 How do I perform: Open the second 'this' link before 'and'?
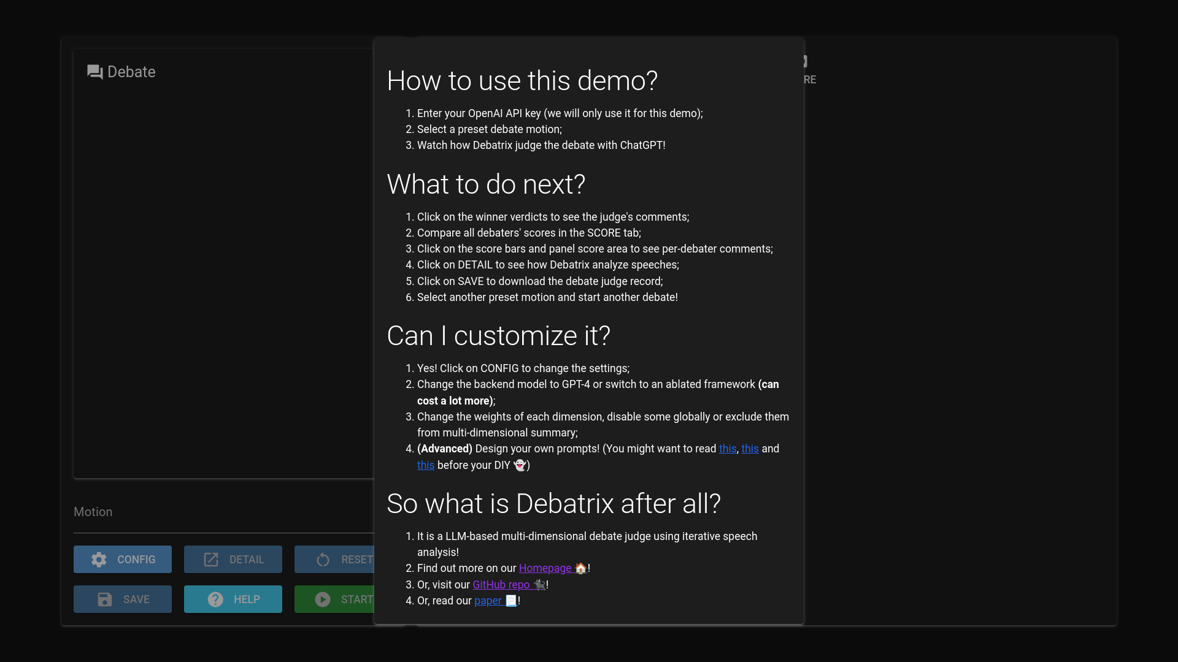pos(750,449)
